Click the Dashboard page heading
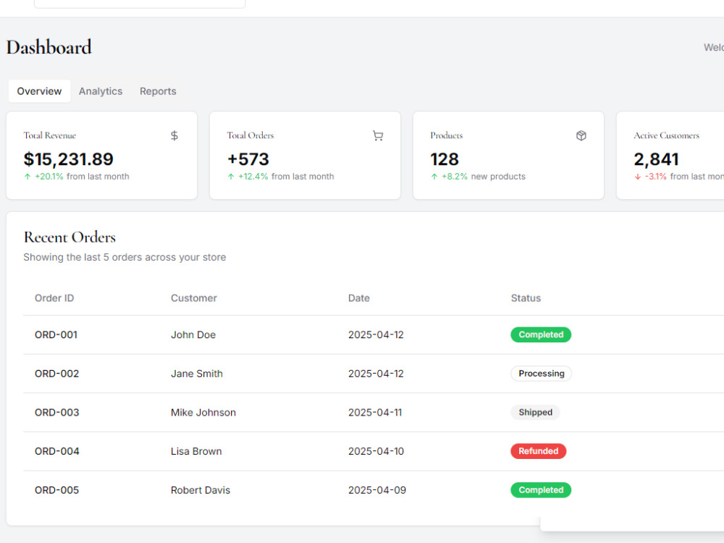Image resolution: width=724 pixels, height=543 pixels. 49,47
